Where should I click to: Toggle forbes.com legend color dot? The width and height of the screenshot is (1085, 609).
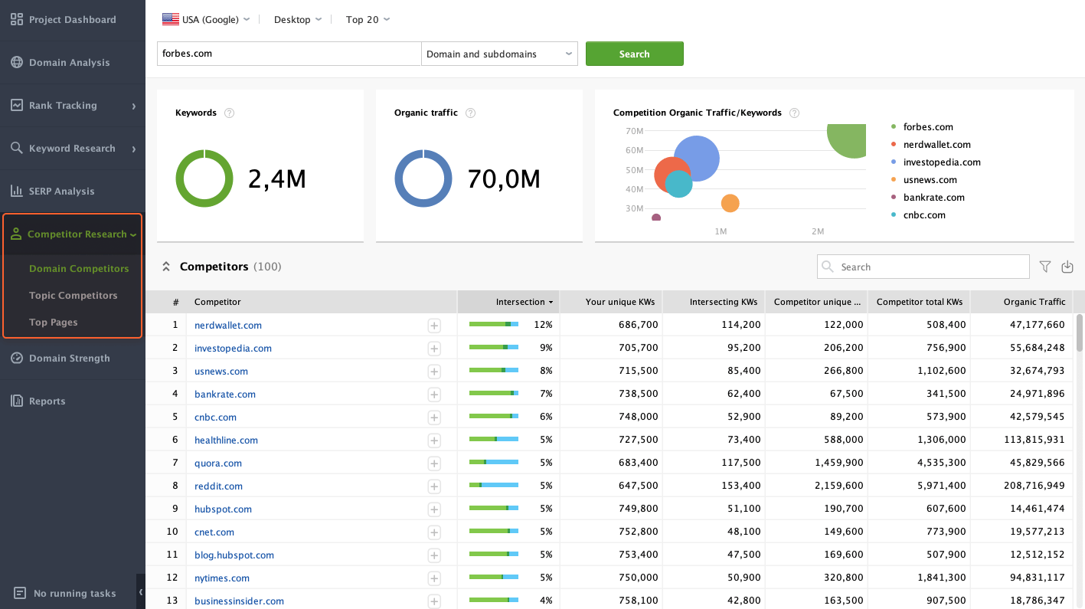(x=894, y=127)
